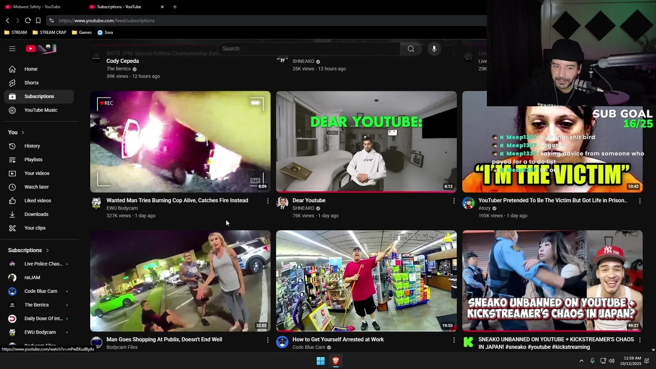Screen dimensions: 656x369
Task: Open options for Dear Youtube video
Action: 454,201
